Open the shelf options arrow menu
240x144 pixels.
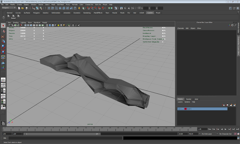[3, 18]
